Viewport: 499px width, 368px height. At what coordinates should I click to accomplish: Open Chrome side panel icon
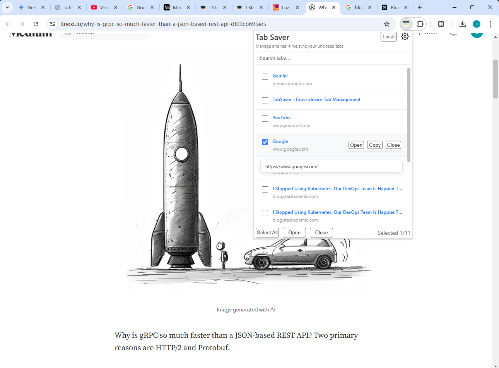coord(441,24)
